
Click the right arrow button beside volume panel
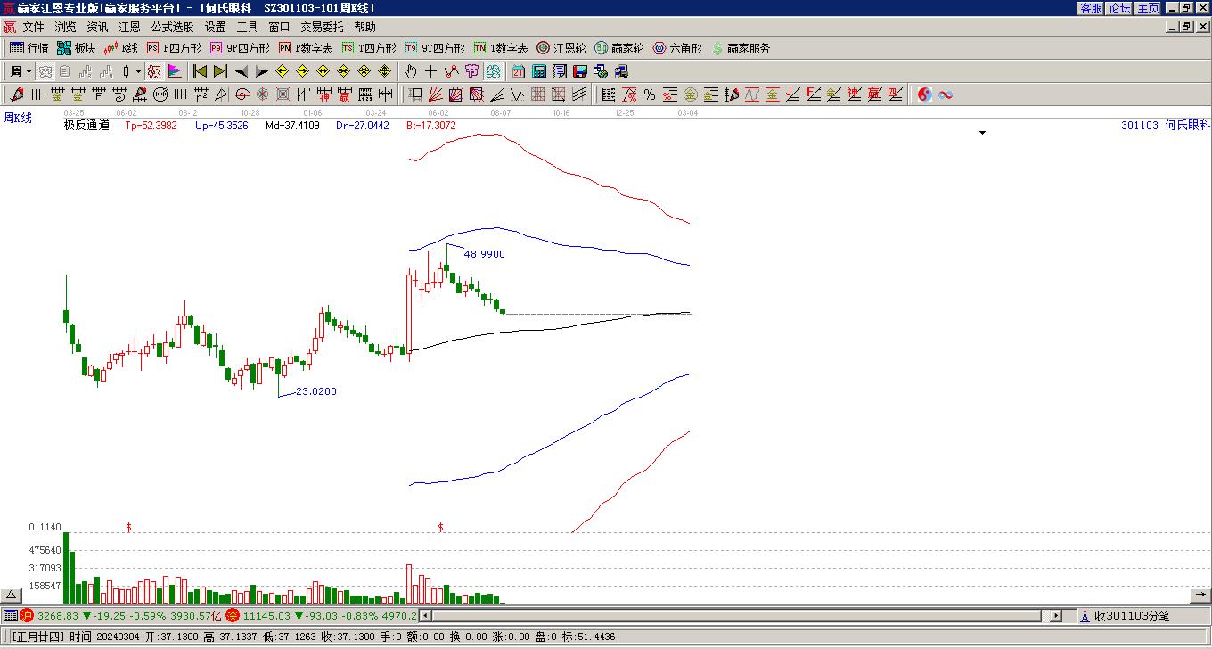tap(1201, 596)
